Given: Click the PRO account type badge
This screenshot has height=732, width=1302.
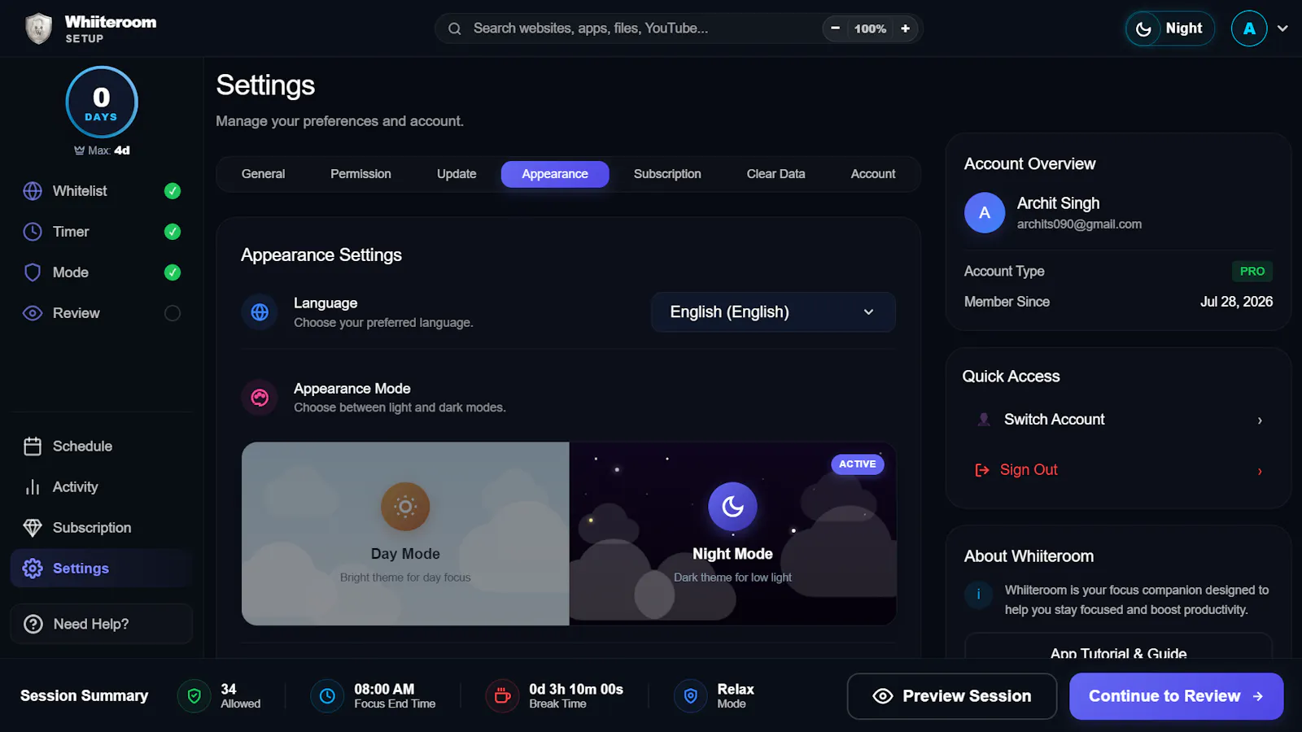Looking at the screenshot, I should point(1252,272).
